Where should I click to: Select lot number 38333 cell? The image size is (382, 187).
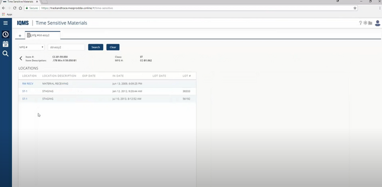coord(186,91)
